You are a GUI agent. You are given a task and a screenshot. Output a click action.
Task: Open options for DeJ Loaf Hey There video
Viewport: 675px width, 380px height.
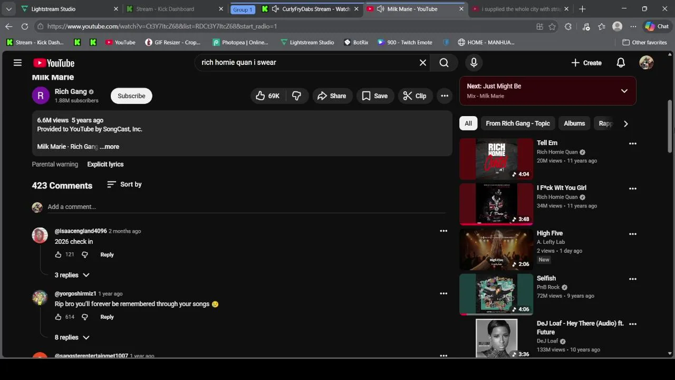pos(633,324)
